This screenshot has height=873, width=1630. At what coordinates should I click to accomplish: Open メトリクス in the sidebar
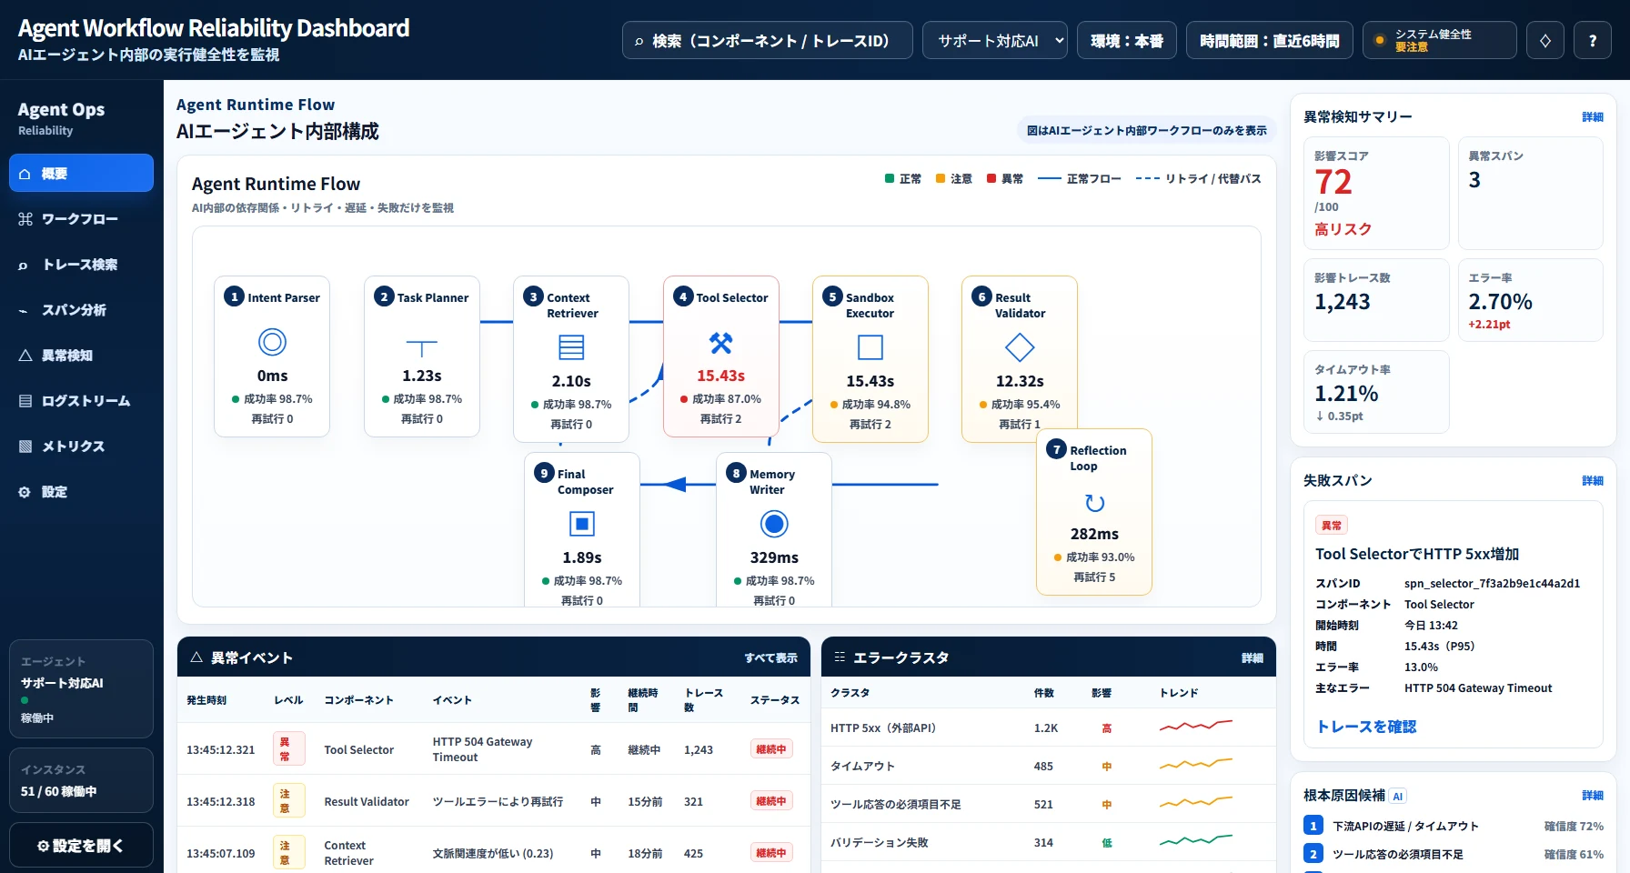pyautogui.click(x=81, y=446)
